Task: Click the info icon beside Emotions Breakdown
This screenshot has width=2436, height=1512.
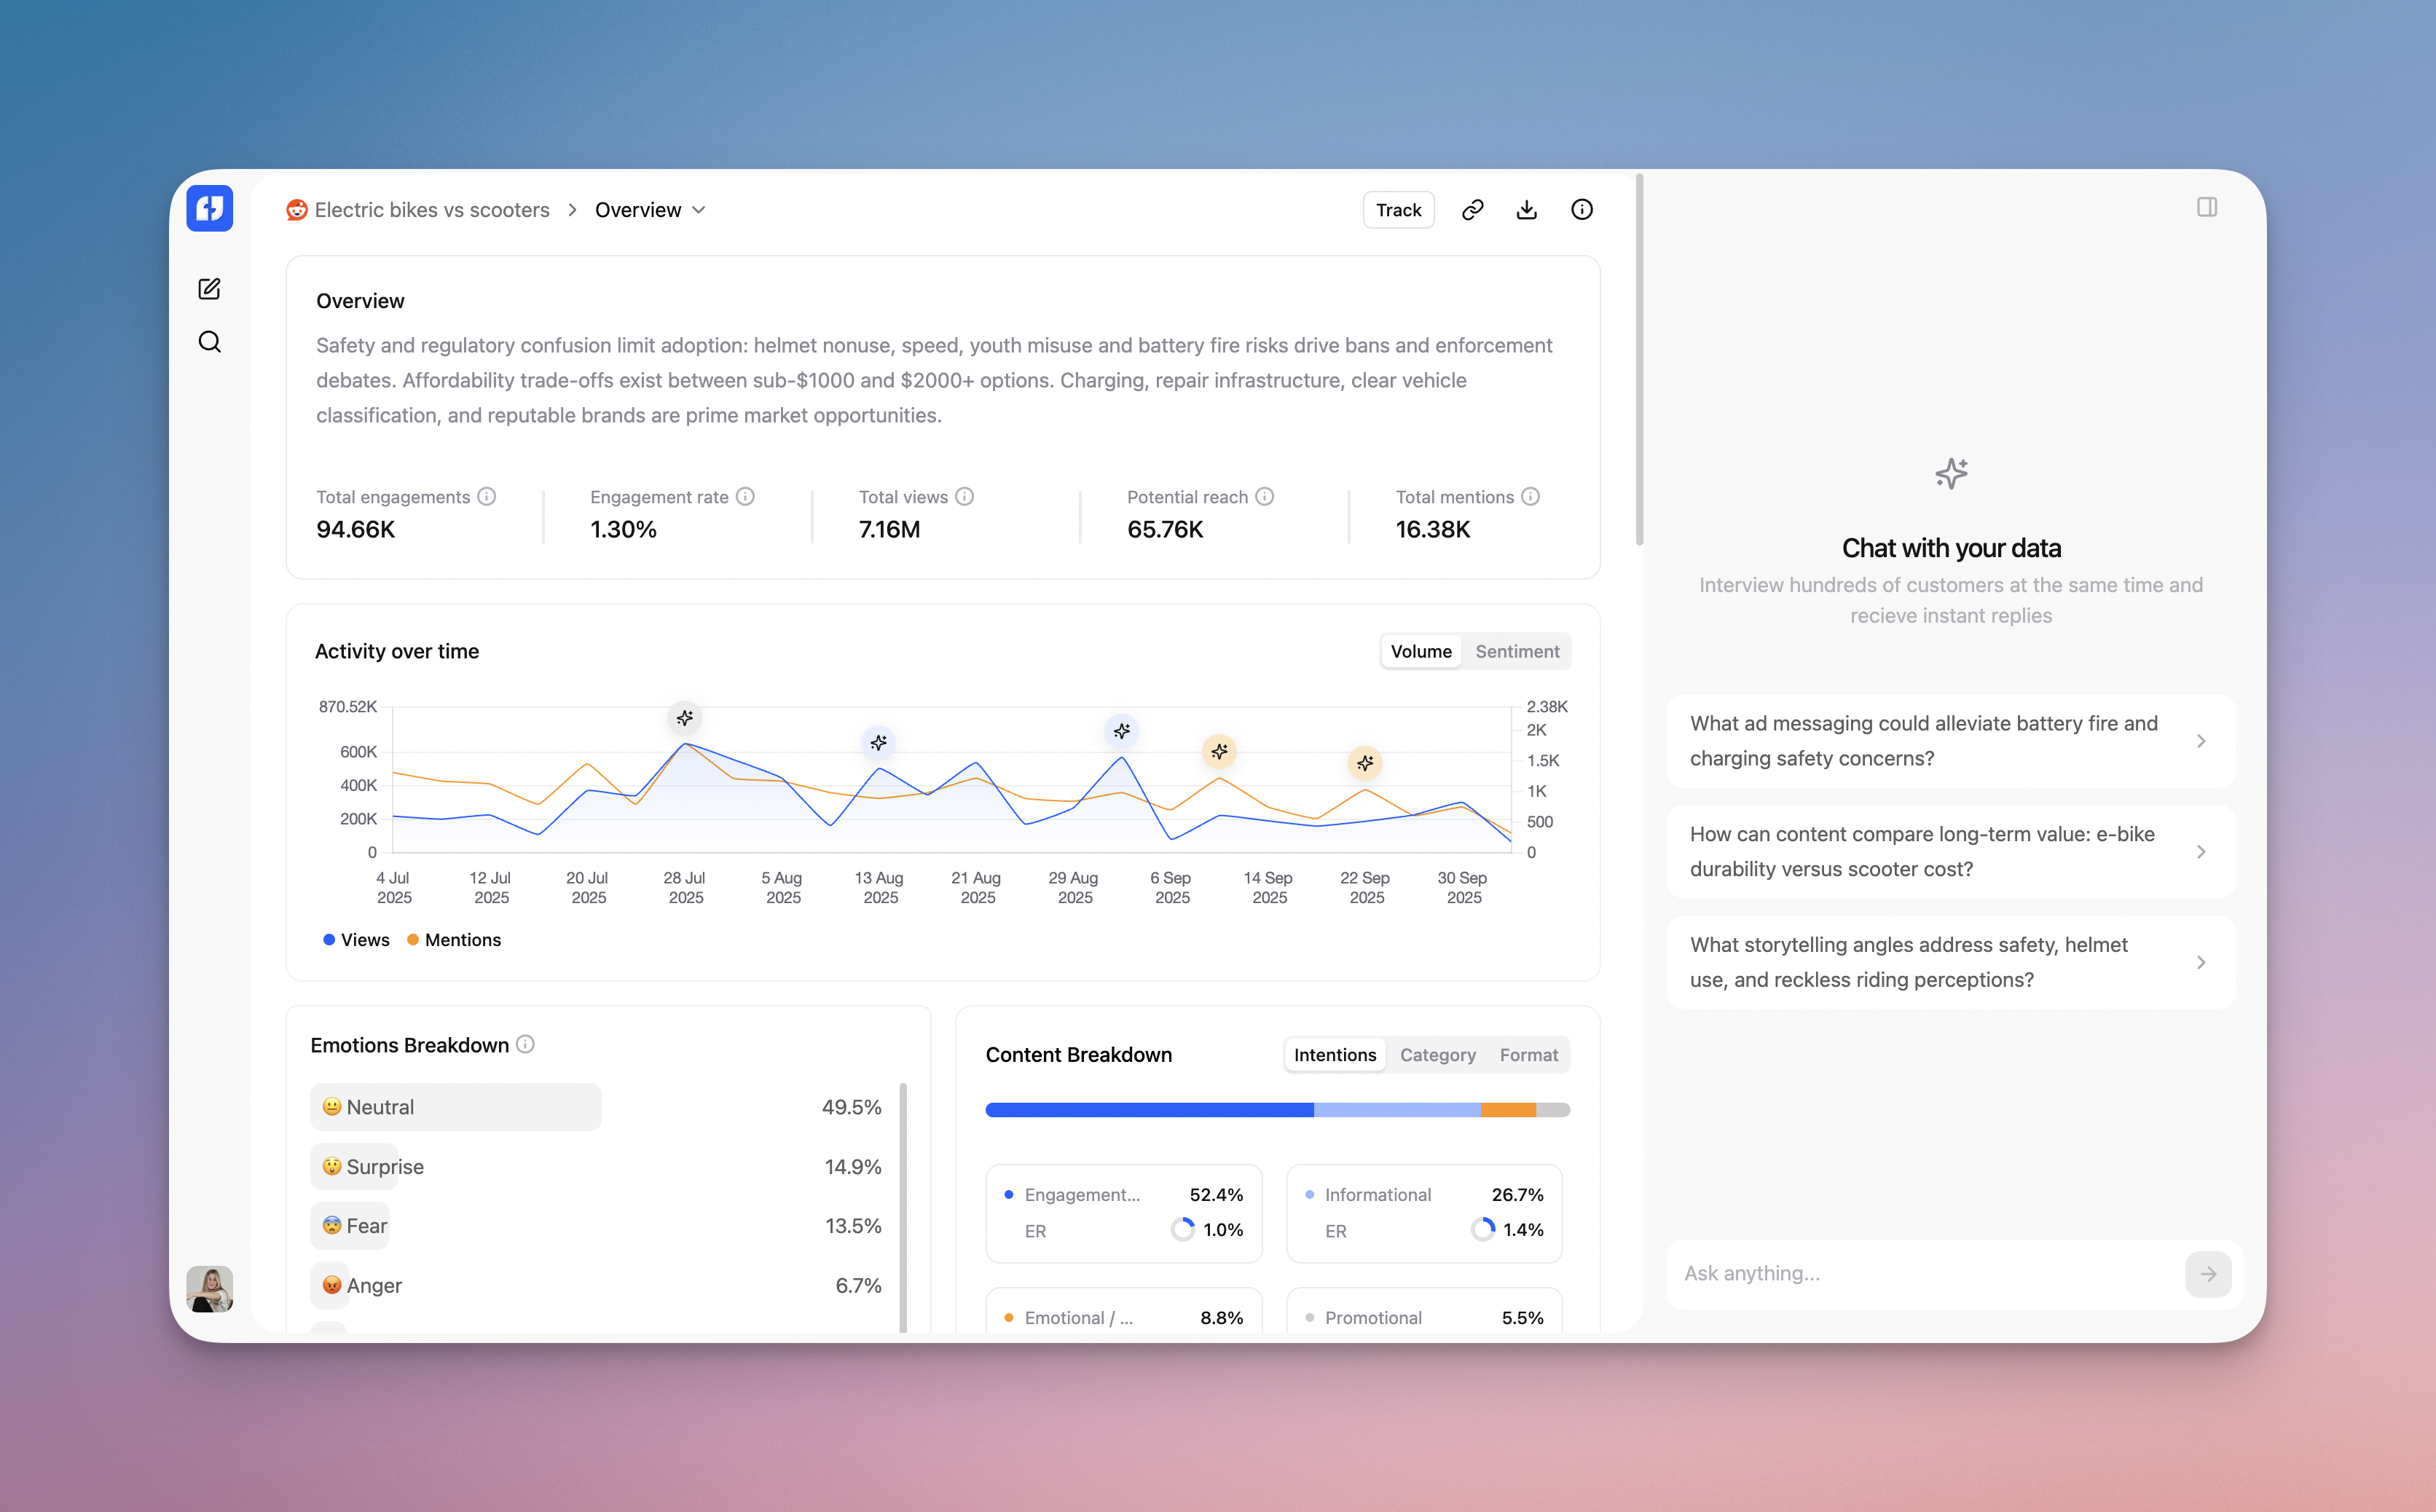Action: point(525,1044)
